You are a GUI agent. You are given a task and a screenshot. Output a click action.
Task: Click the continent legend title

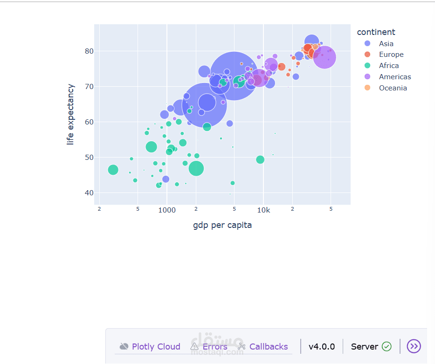pyautogui.click(x=376, y=32)
